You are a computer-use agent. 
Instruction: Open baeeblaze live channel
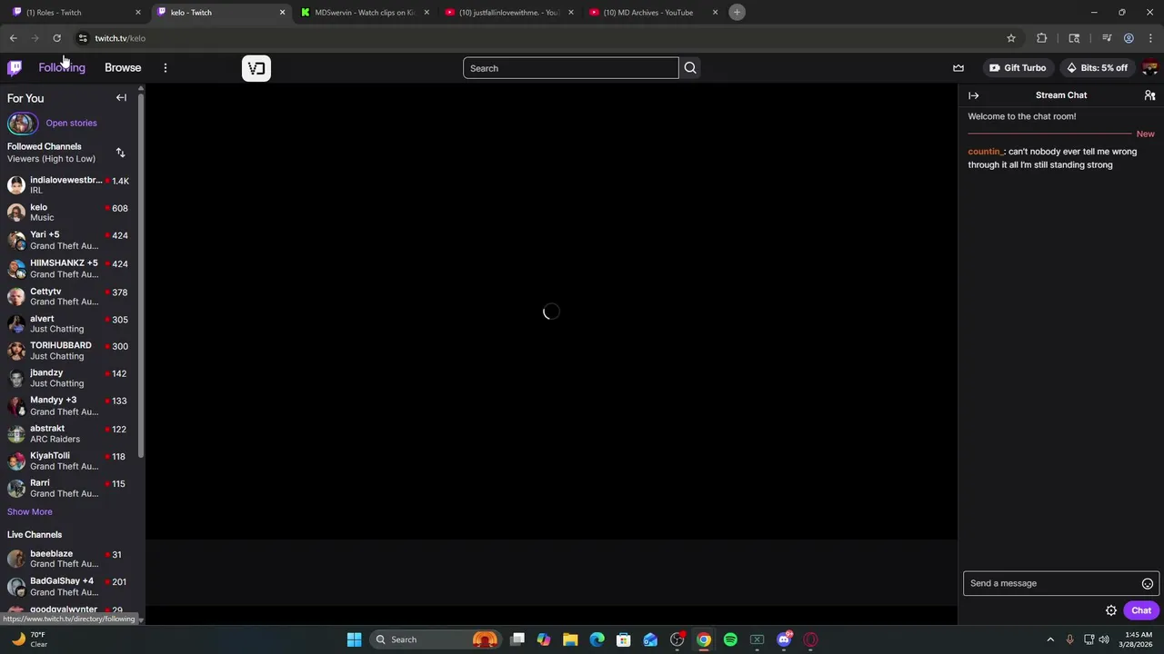69,559
